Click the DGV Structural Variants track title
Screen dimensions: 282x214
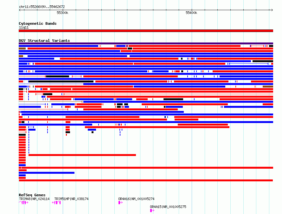pos(44,41)
